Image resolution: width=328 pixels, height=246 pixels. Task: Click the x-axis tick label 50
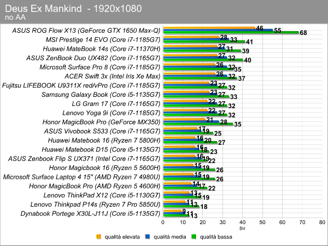click(262, 222)
